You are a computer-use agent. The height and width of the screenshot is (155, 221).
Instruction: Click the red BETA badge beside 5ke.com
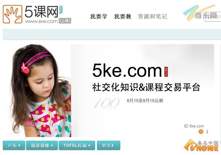coord(166,72)
